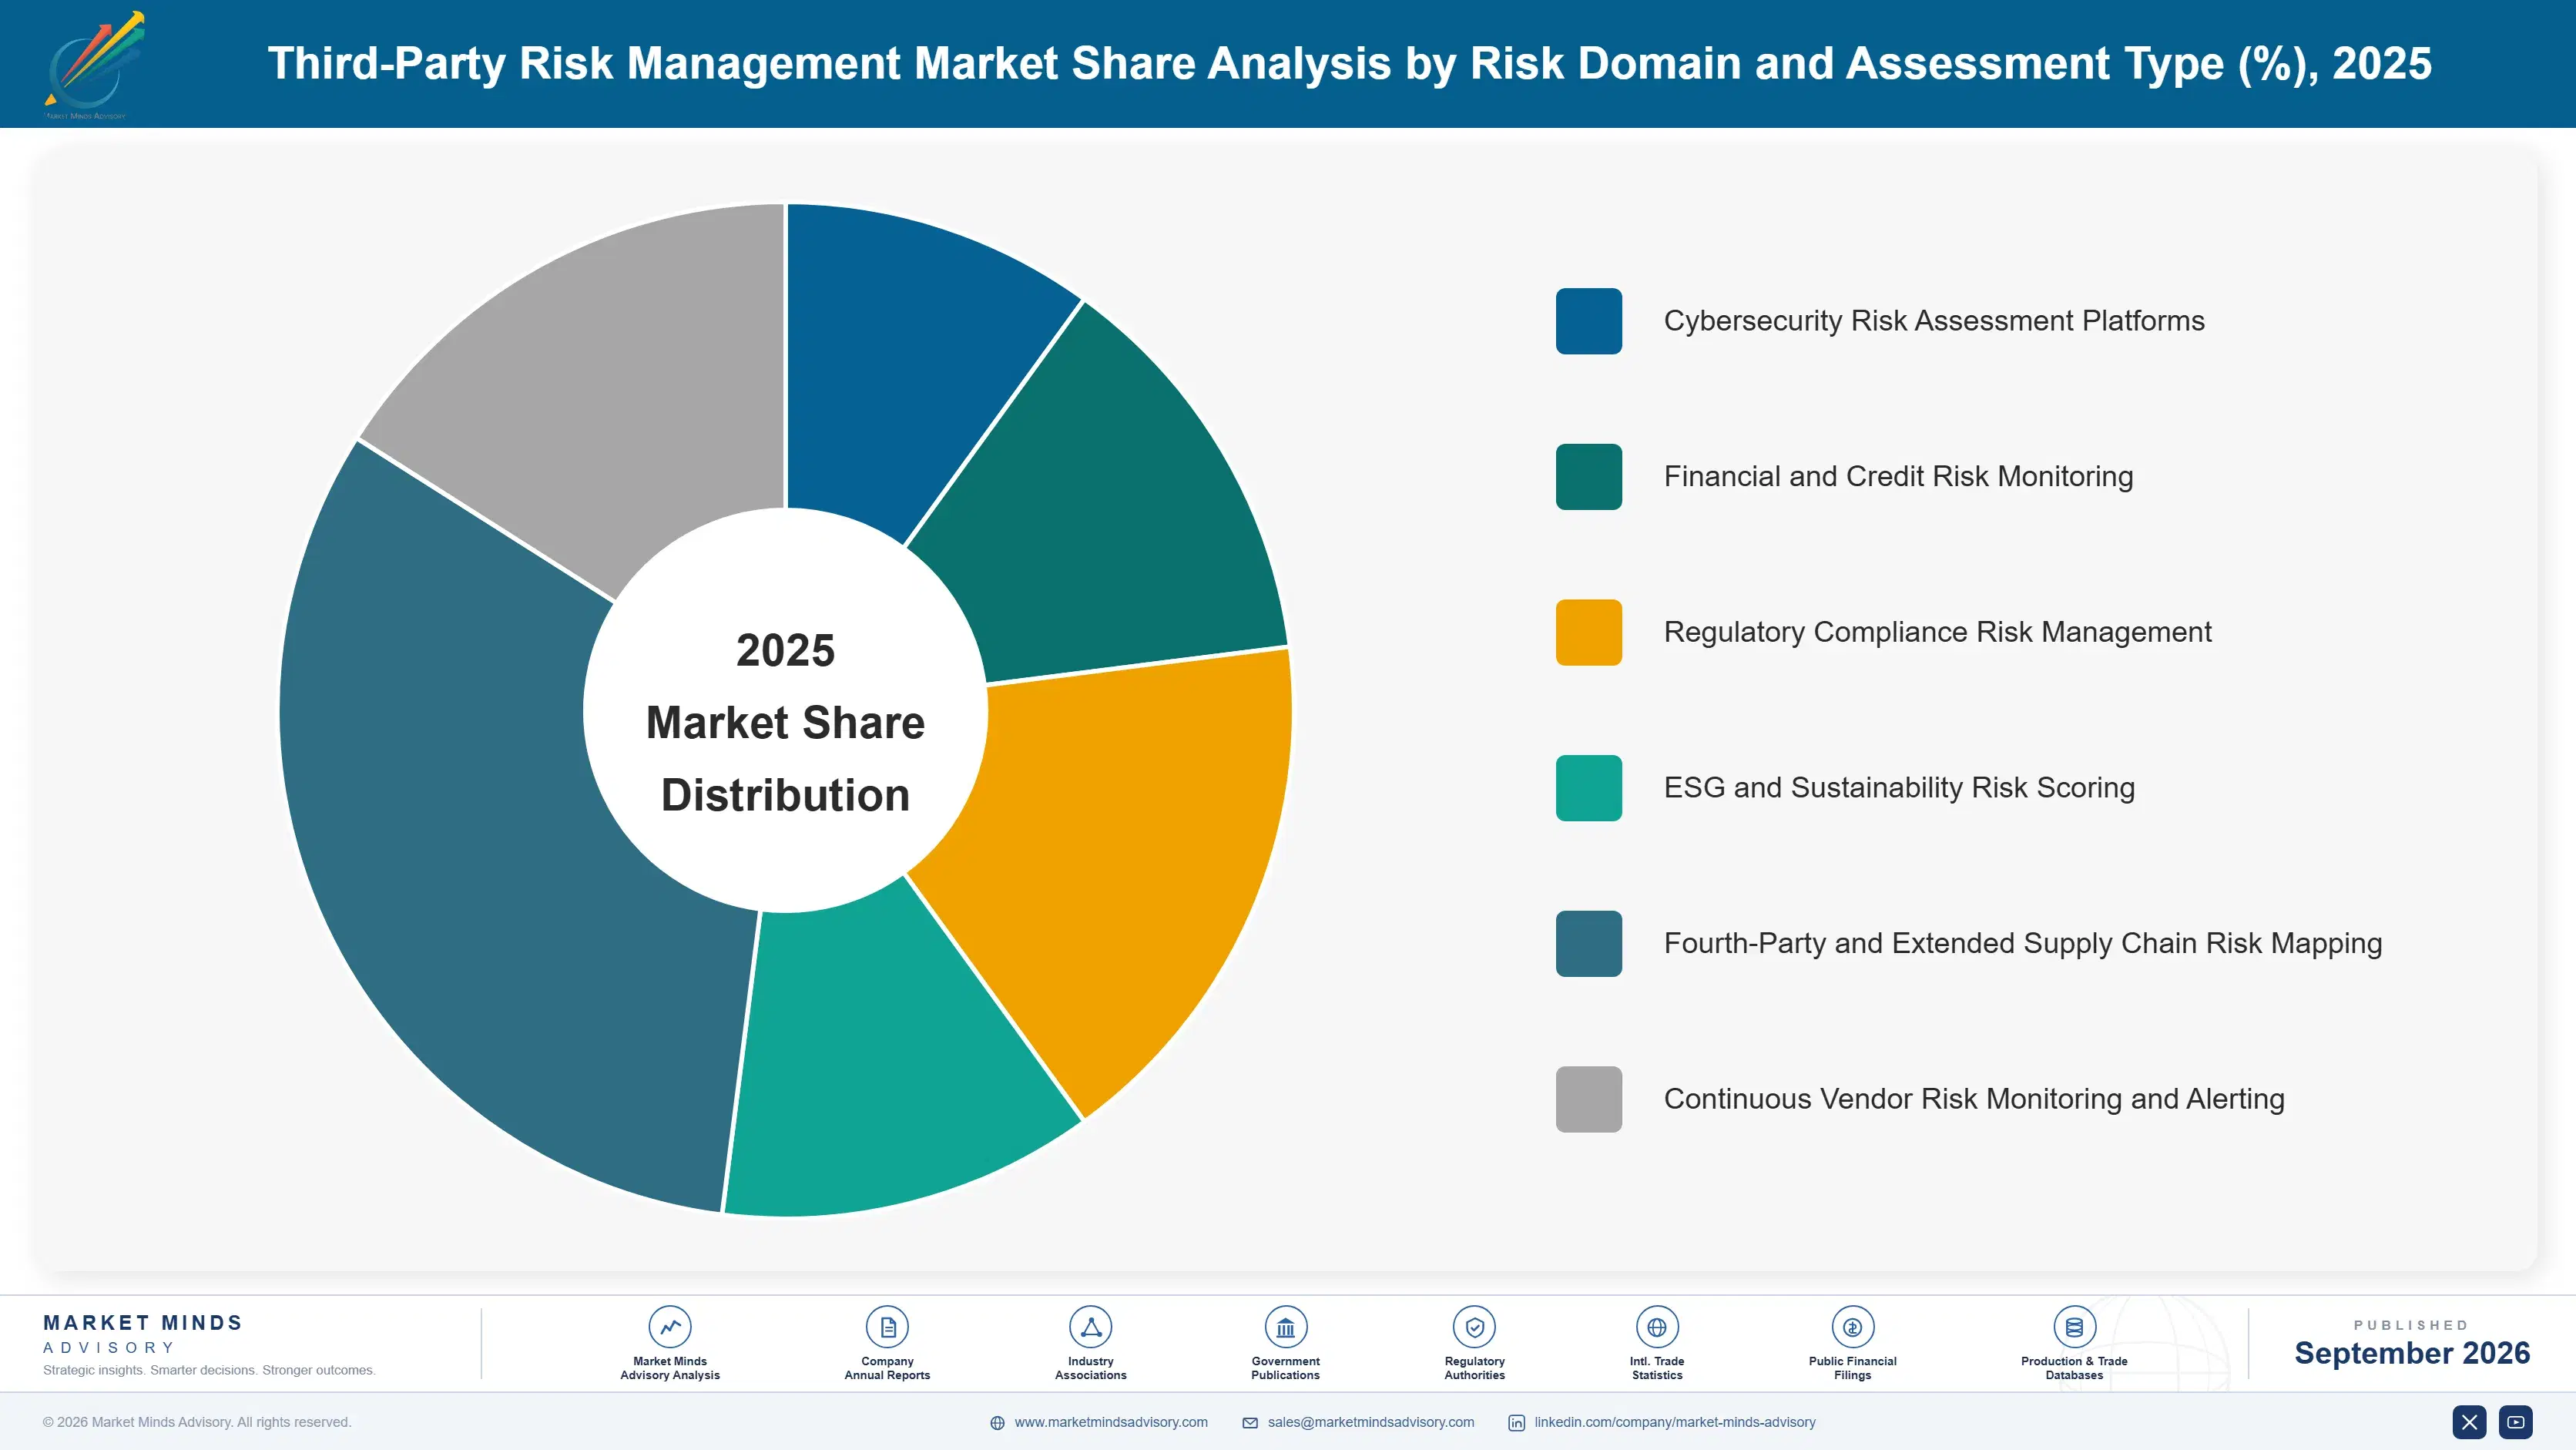Viewport: 2576px width, 1450px height.
Task: Open the YouTube icon in the footer
Action: [x=2516, y=1422]
